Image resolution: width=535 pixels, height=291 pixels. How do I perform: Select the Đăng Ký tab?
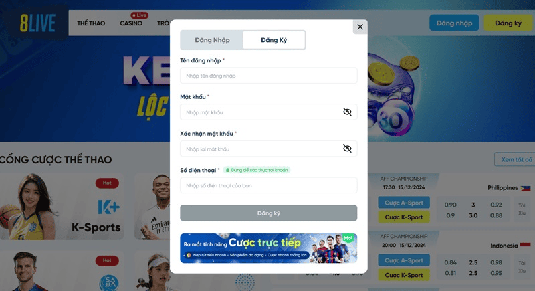274,40
